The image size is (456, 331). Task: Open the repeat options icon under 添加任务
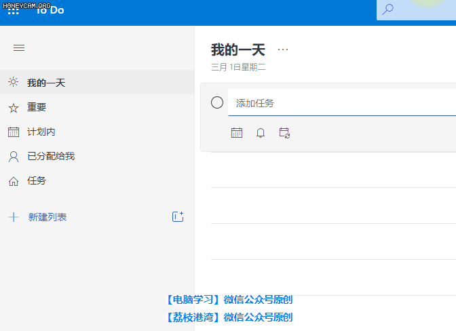284,133
